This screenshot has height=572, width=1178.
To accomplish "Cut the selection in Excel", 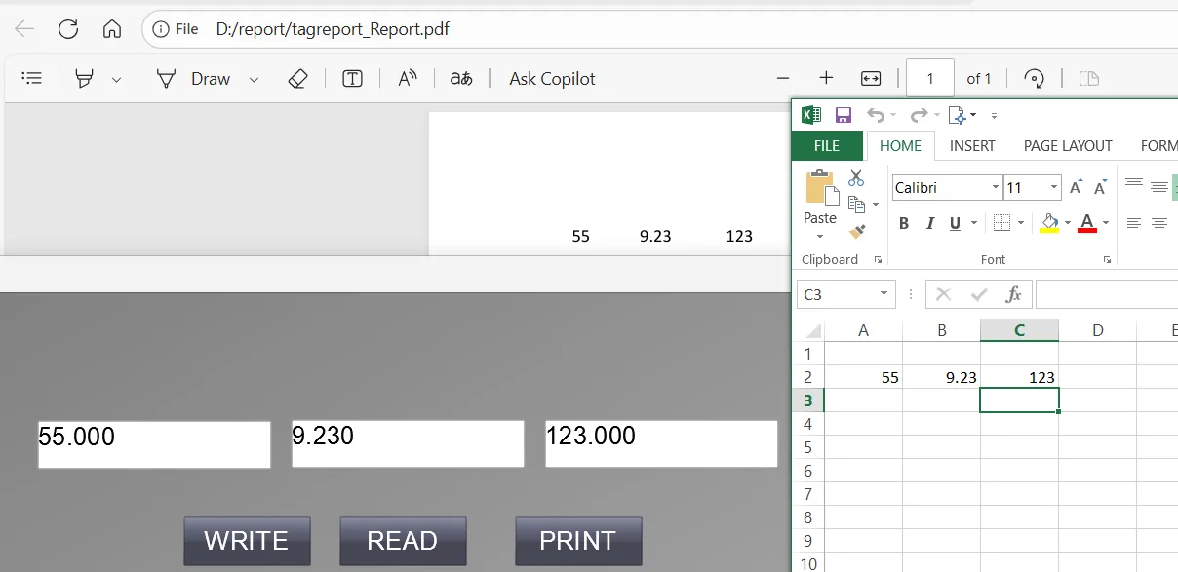I will coord(856,177).
